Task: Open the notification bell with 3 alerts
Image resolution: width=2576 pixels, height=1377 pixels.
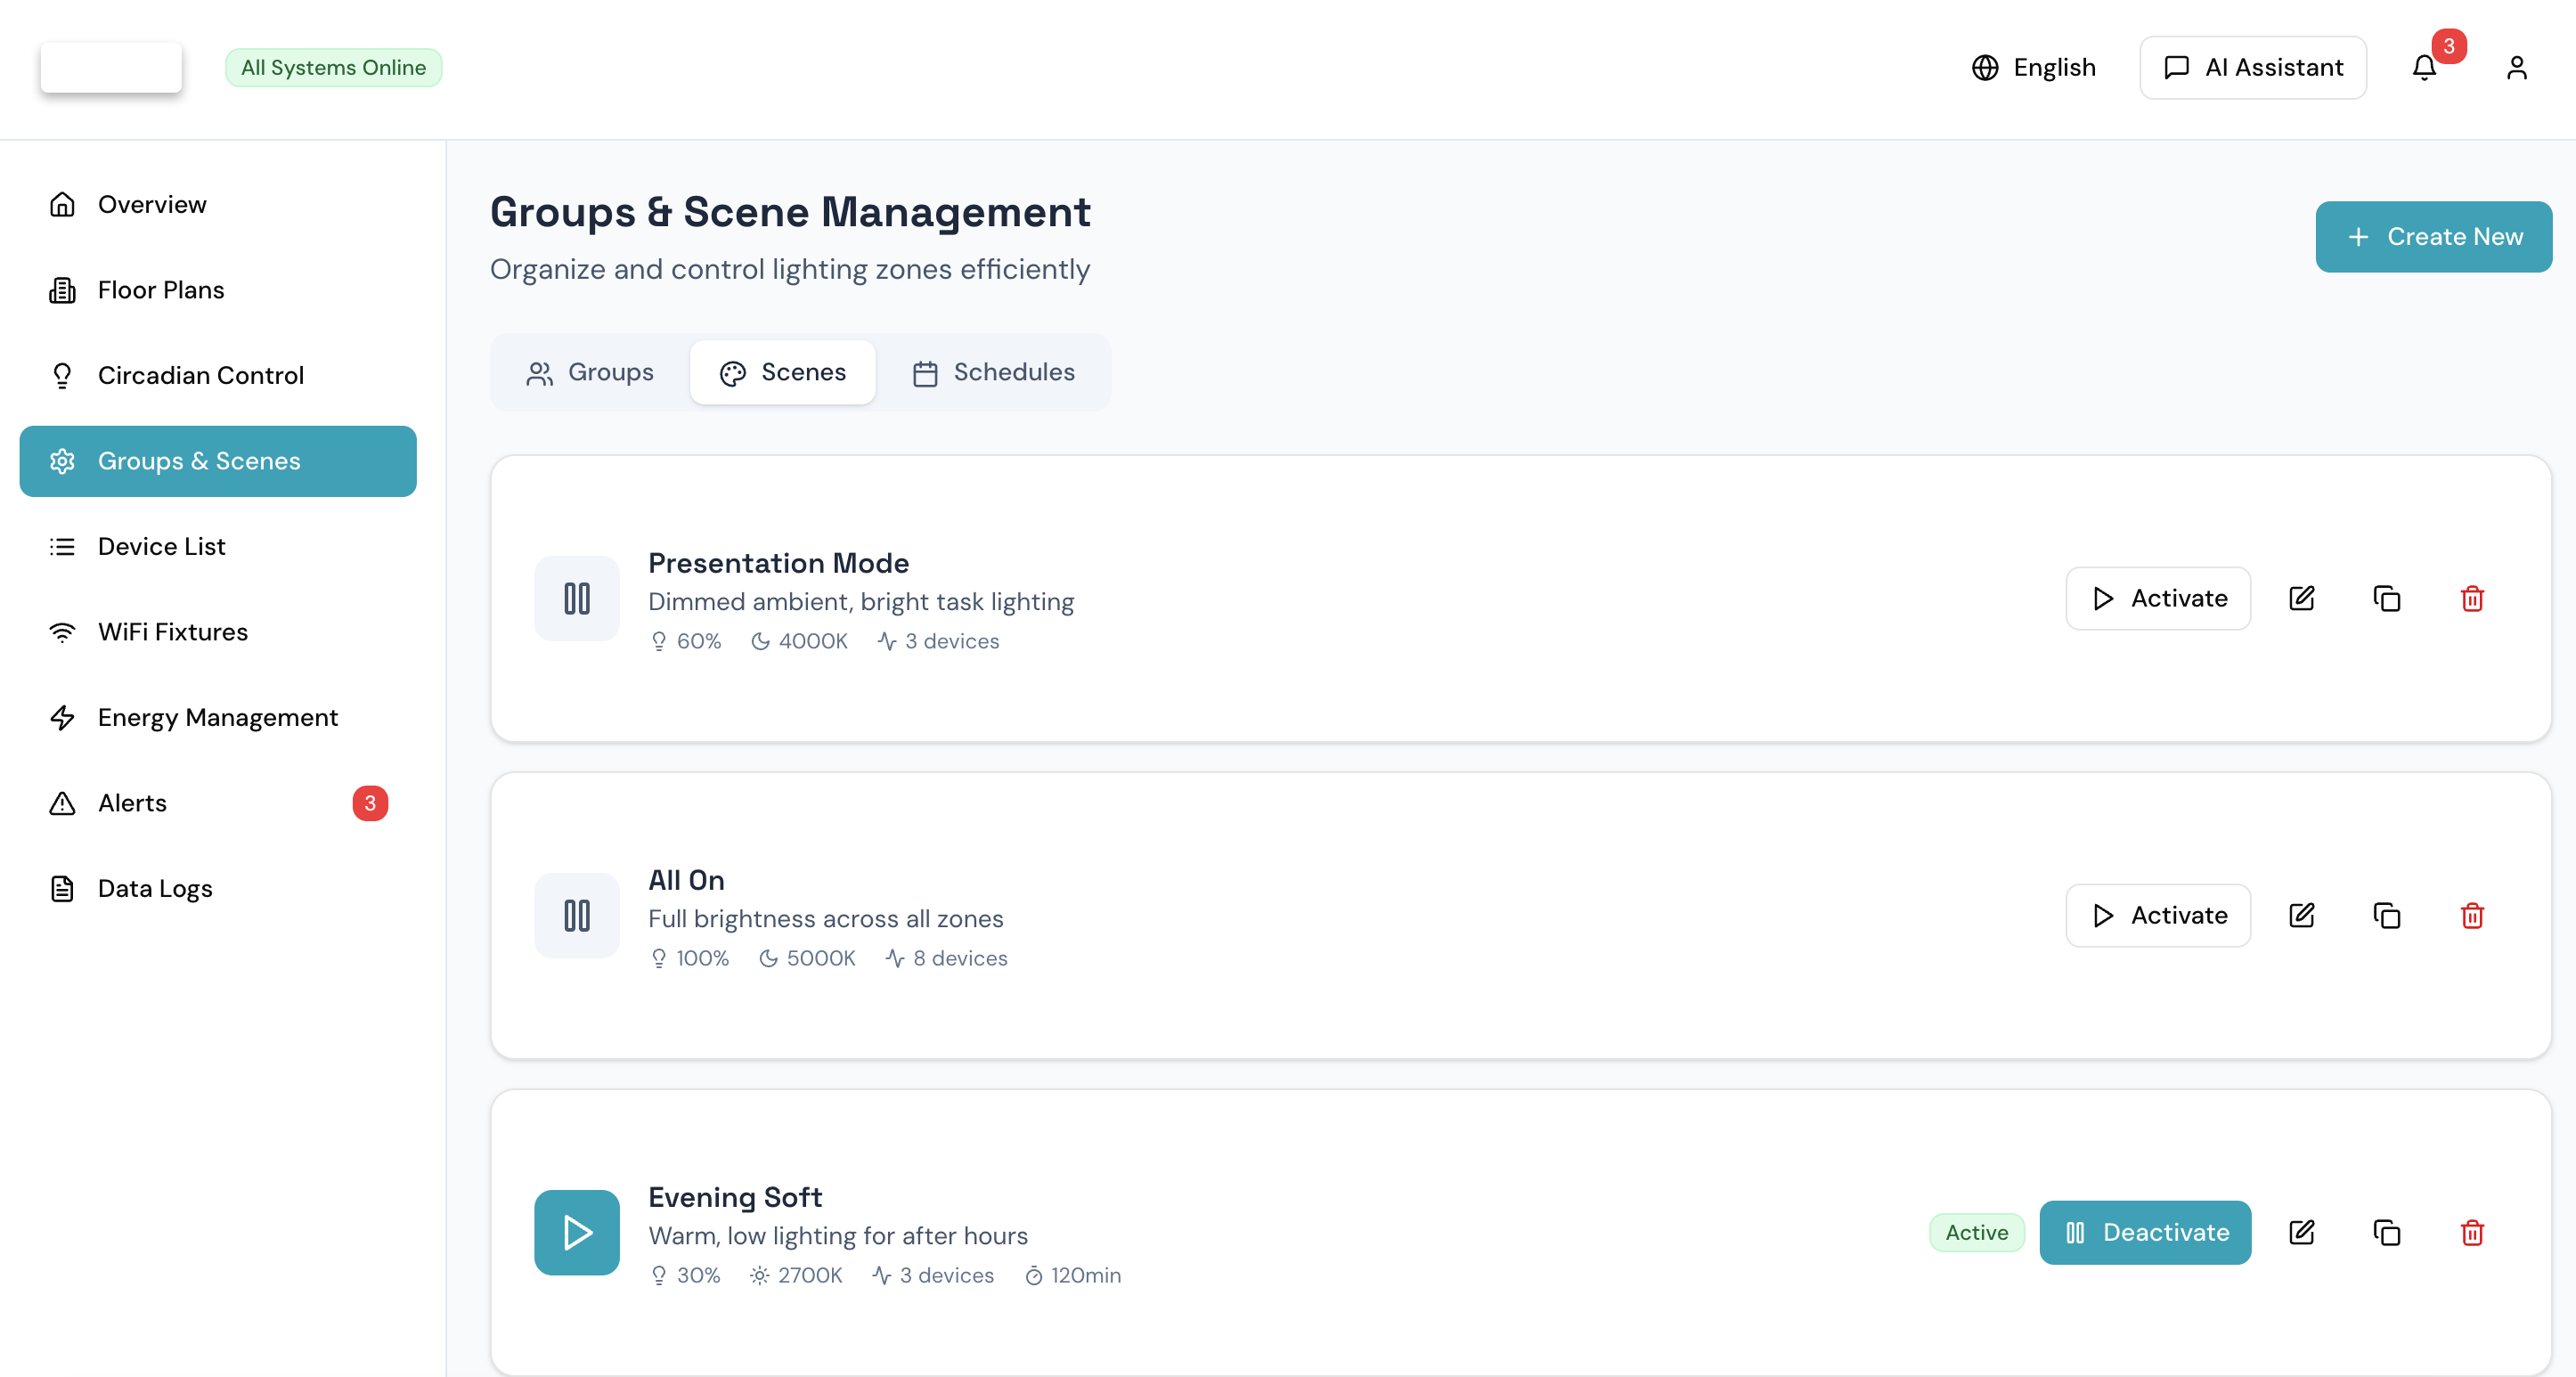Action: [x=2424, y=67]
